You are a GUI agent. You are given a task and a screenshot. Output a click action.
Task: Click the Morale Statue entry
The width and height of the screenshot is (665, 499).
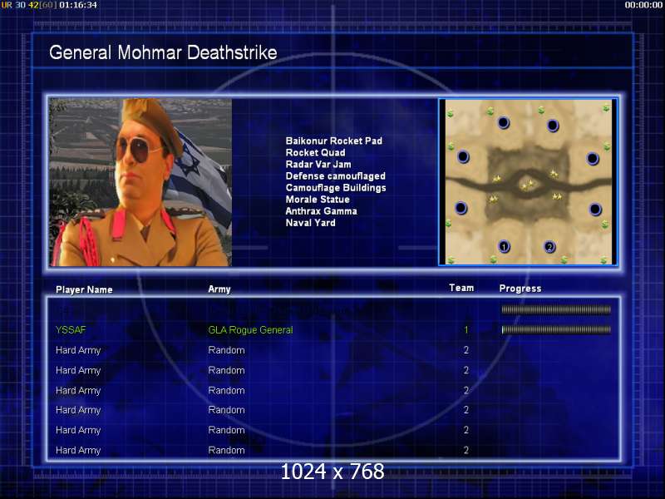318,200
